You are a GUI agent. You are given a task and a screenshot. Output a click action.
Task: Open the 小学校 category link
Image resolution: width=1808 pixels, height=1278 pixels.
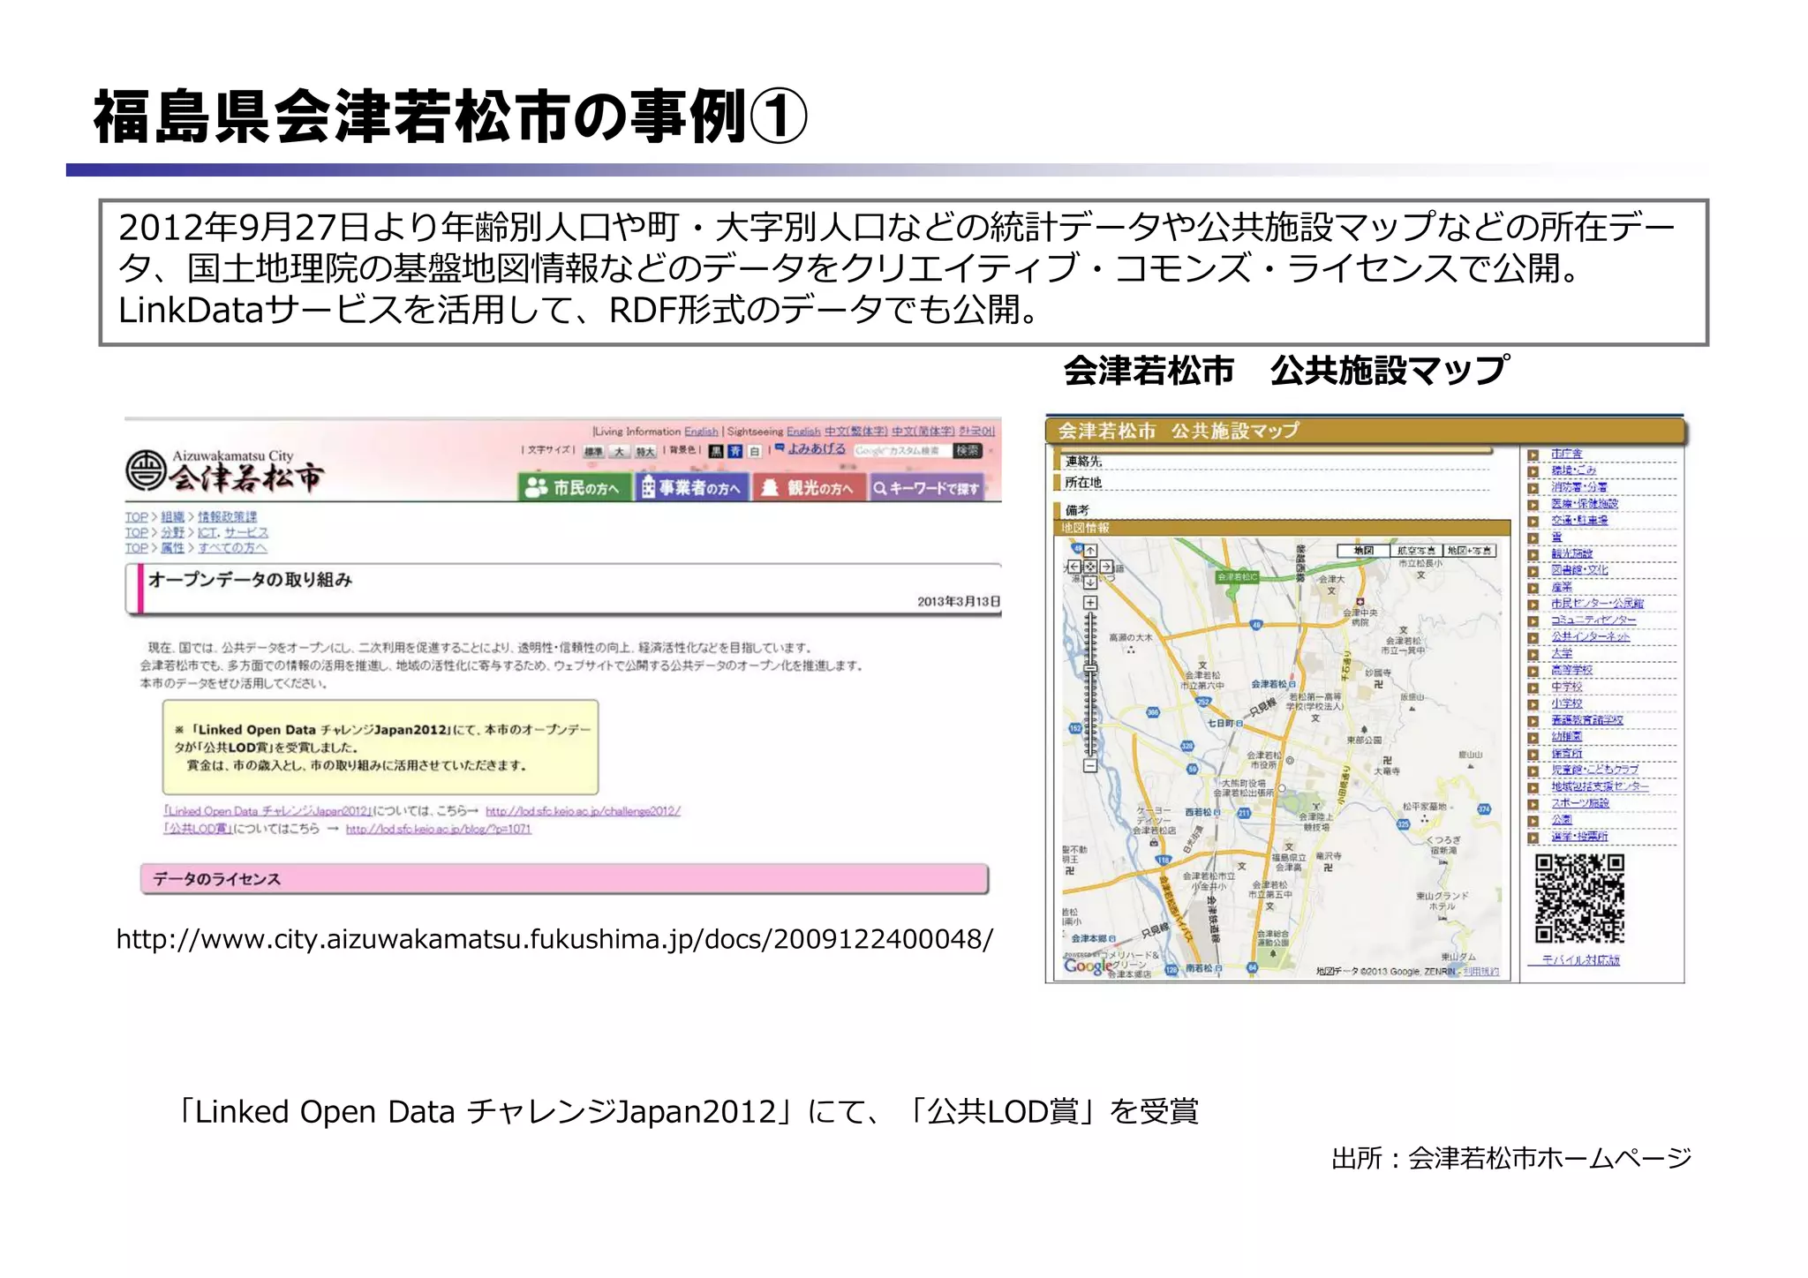click(x=1567, y=703)
